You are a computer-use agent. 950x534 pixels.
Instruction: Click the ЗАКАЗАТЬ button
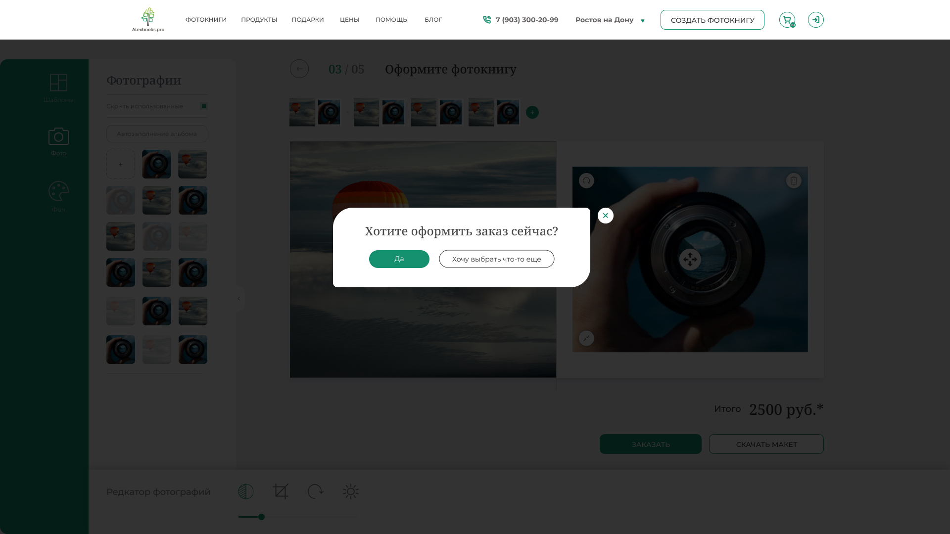[x=651, y=444]
